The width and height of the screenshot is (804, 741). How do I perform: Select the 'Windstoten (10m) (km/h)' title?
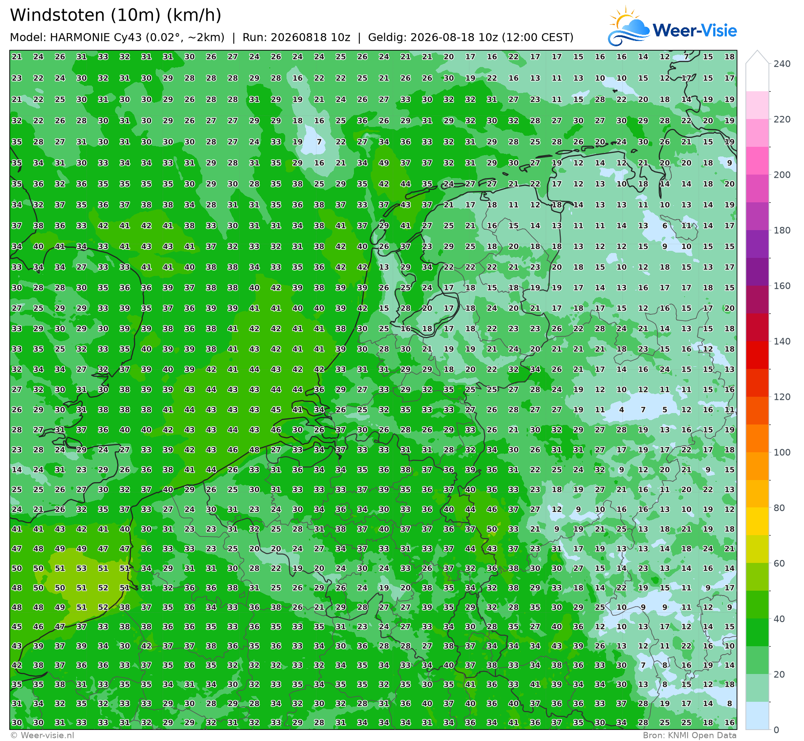(x=115, y=15)
